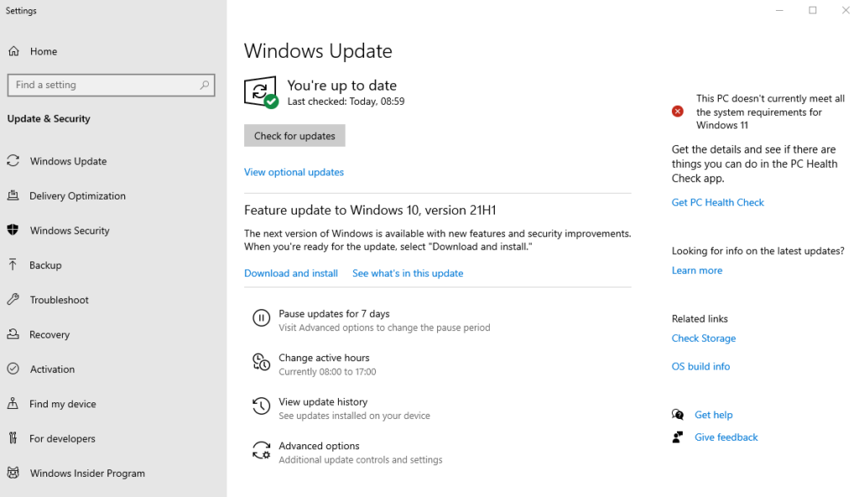Image resolution: width=859 pixels, height=497 pixels.
Task: Click the active hours clock icon
Action: tap(262, 362)
